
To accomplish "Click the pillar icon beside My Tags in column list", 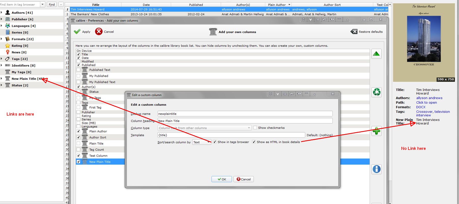I will (85, 98).
